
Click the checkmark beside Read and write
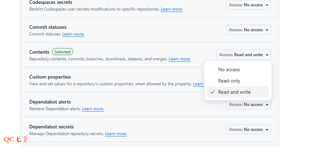coord(212,92)
